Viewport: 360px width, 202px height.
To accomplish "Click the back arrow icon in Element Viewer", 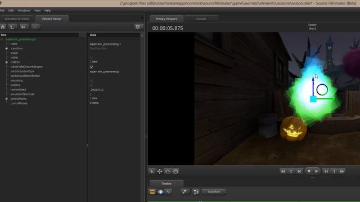I will coord(24,27).
